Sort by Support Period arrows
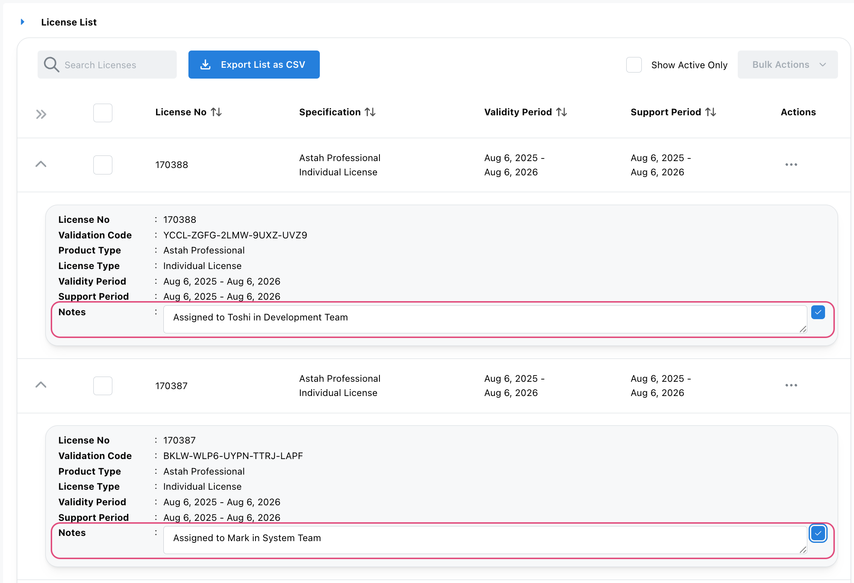Image resolution: width=854 pixels, height=583 pixels. pyautogui.click(x=711, y=112)
